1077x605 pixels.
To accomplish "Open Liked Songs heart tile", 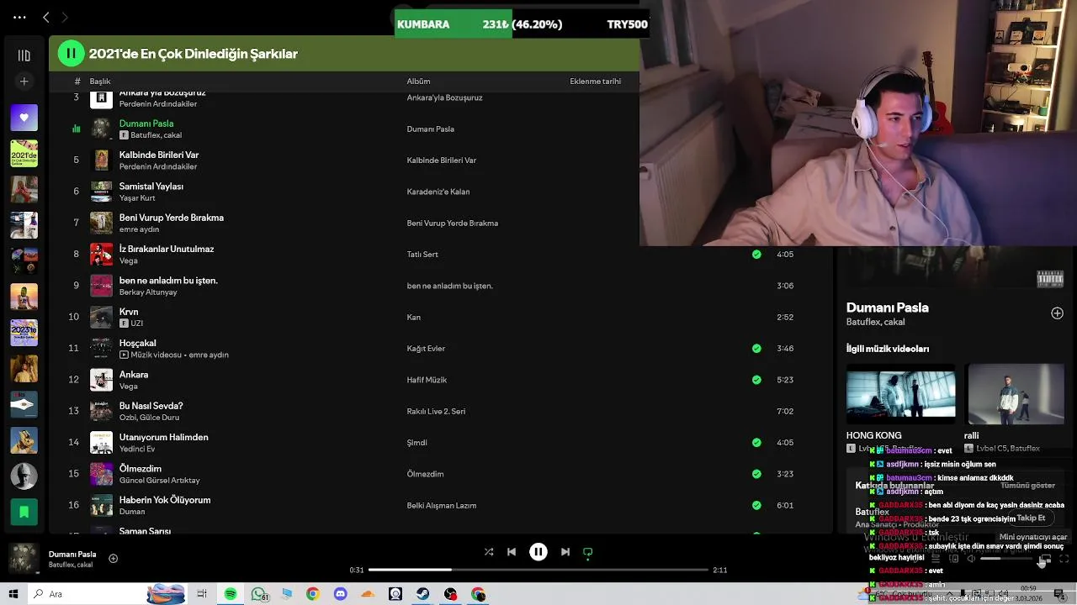I will (24, 118).
